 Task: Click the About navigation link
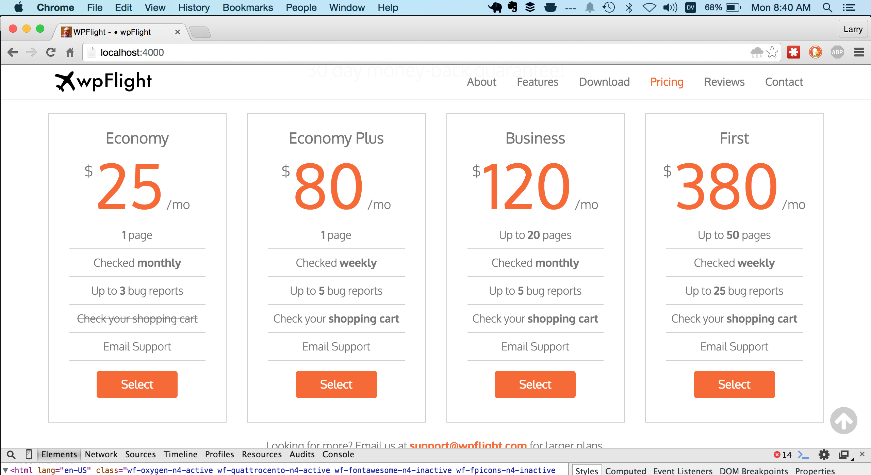tap(482, 82)
